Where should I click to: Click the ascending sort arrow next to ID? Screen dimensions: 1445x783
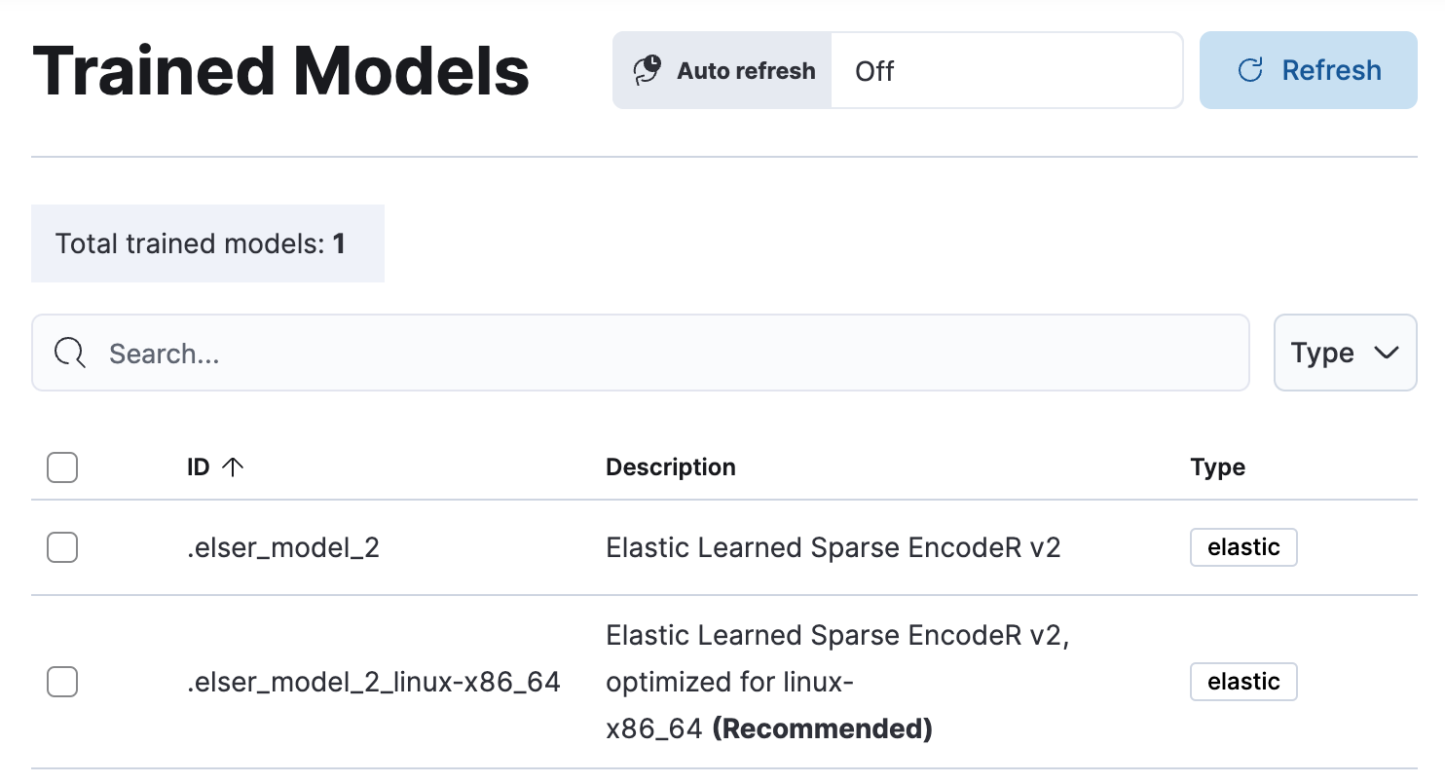pyautogui.click(x=233, y=466)
